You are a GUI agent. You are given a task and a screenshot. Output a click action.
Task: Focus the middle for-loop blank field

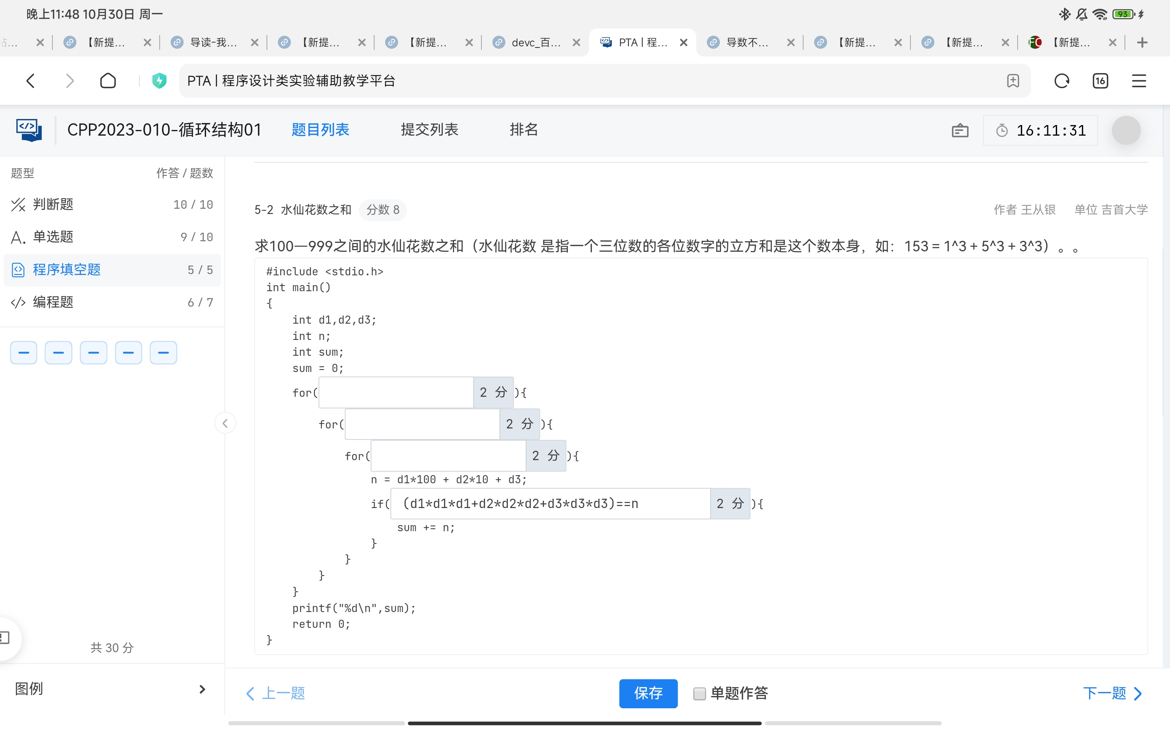tap(422, 424)
